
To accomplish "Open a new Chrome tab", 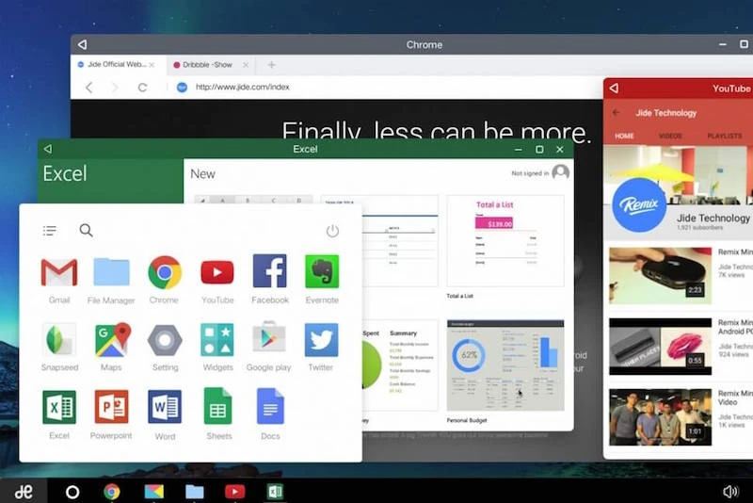I will [x=271, y=65].
